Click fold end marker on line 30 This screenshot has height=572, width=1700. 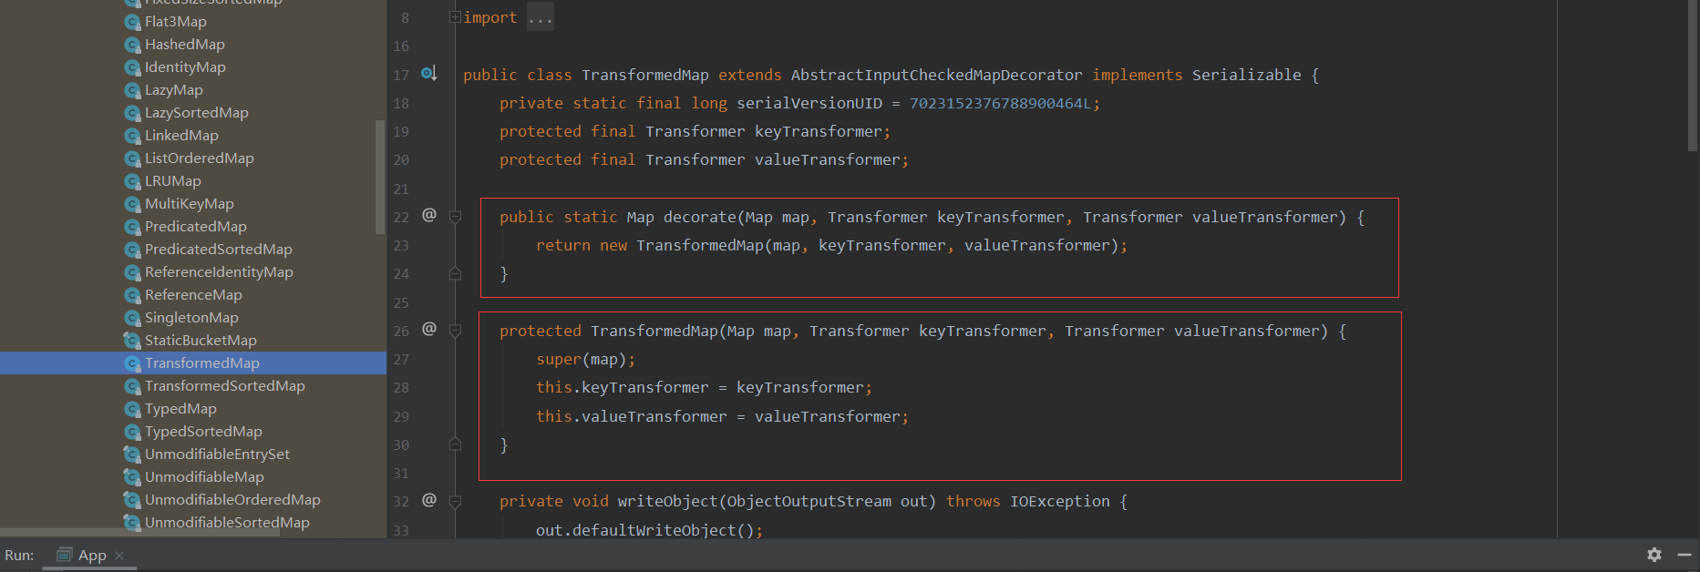tap(455, 444)
